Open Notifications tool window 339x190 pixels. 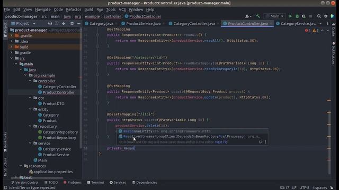(x=334, y=53)
